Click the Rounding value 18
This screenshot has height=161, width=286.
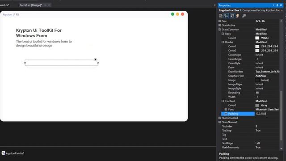click(257, 93)
